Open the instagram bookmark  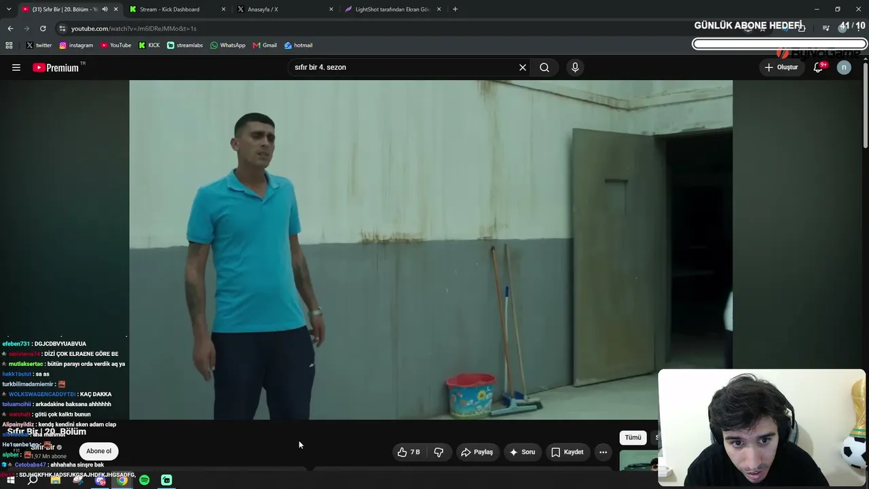76,46
